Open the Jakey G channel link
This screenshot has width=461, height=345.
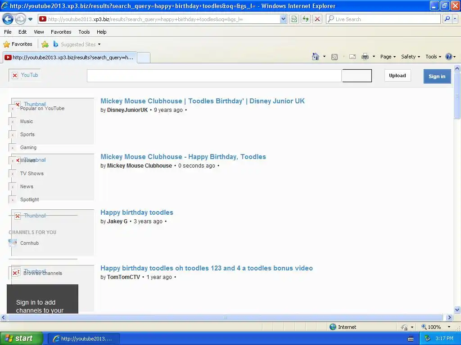118,221
